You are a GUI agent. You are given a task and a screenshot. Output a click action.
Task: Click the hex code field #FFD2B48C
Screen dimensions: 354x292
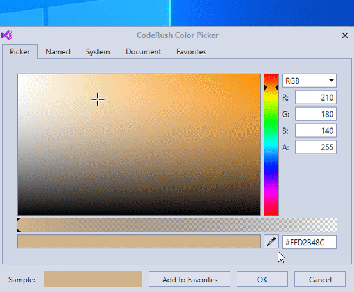point(309,242)
